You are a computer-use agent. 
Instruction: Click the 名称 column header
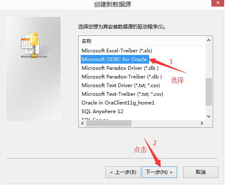pyautogui.click(x=142, y=41)
